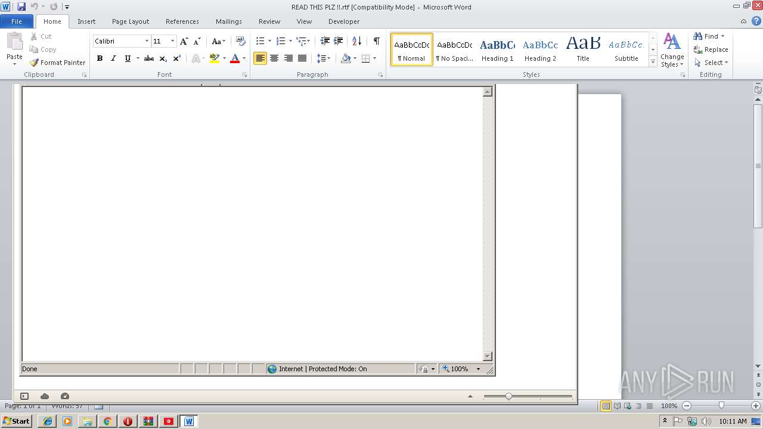Toggle Superscript formatting
The image size is (763, 429).
coord(176,58)
